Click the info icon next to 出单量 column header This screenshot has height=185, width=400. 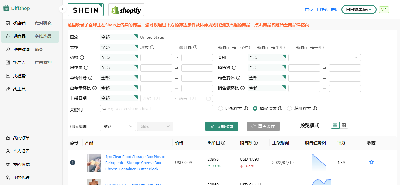click(x=223, y=143)
